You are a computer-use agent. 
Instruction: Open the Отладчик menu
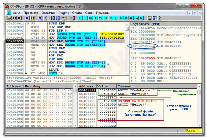pyautogui.click(x=48, y=13)
